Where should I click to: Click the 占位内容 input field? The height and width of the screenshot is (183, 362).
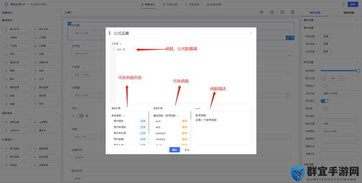click(339, 93)
